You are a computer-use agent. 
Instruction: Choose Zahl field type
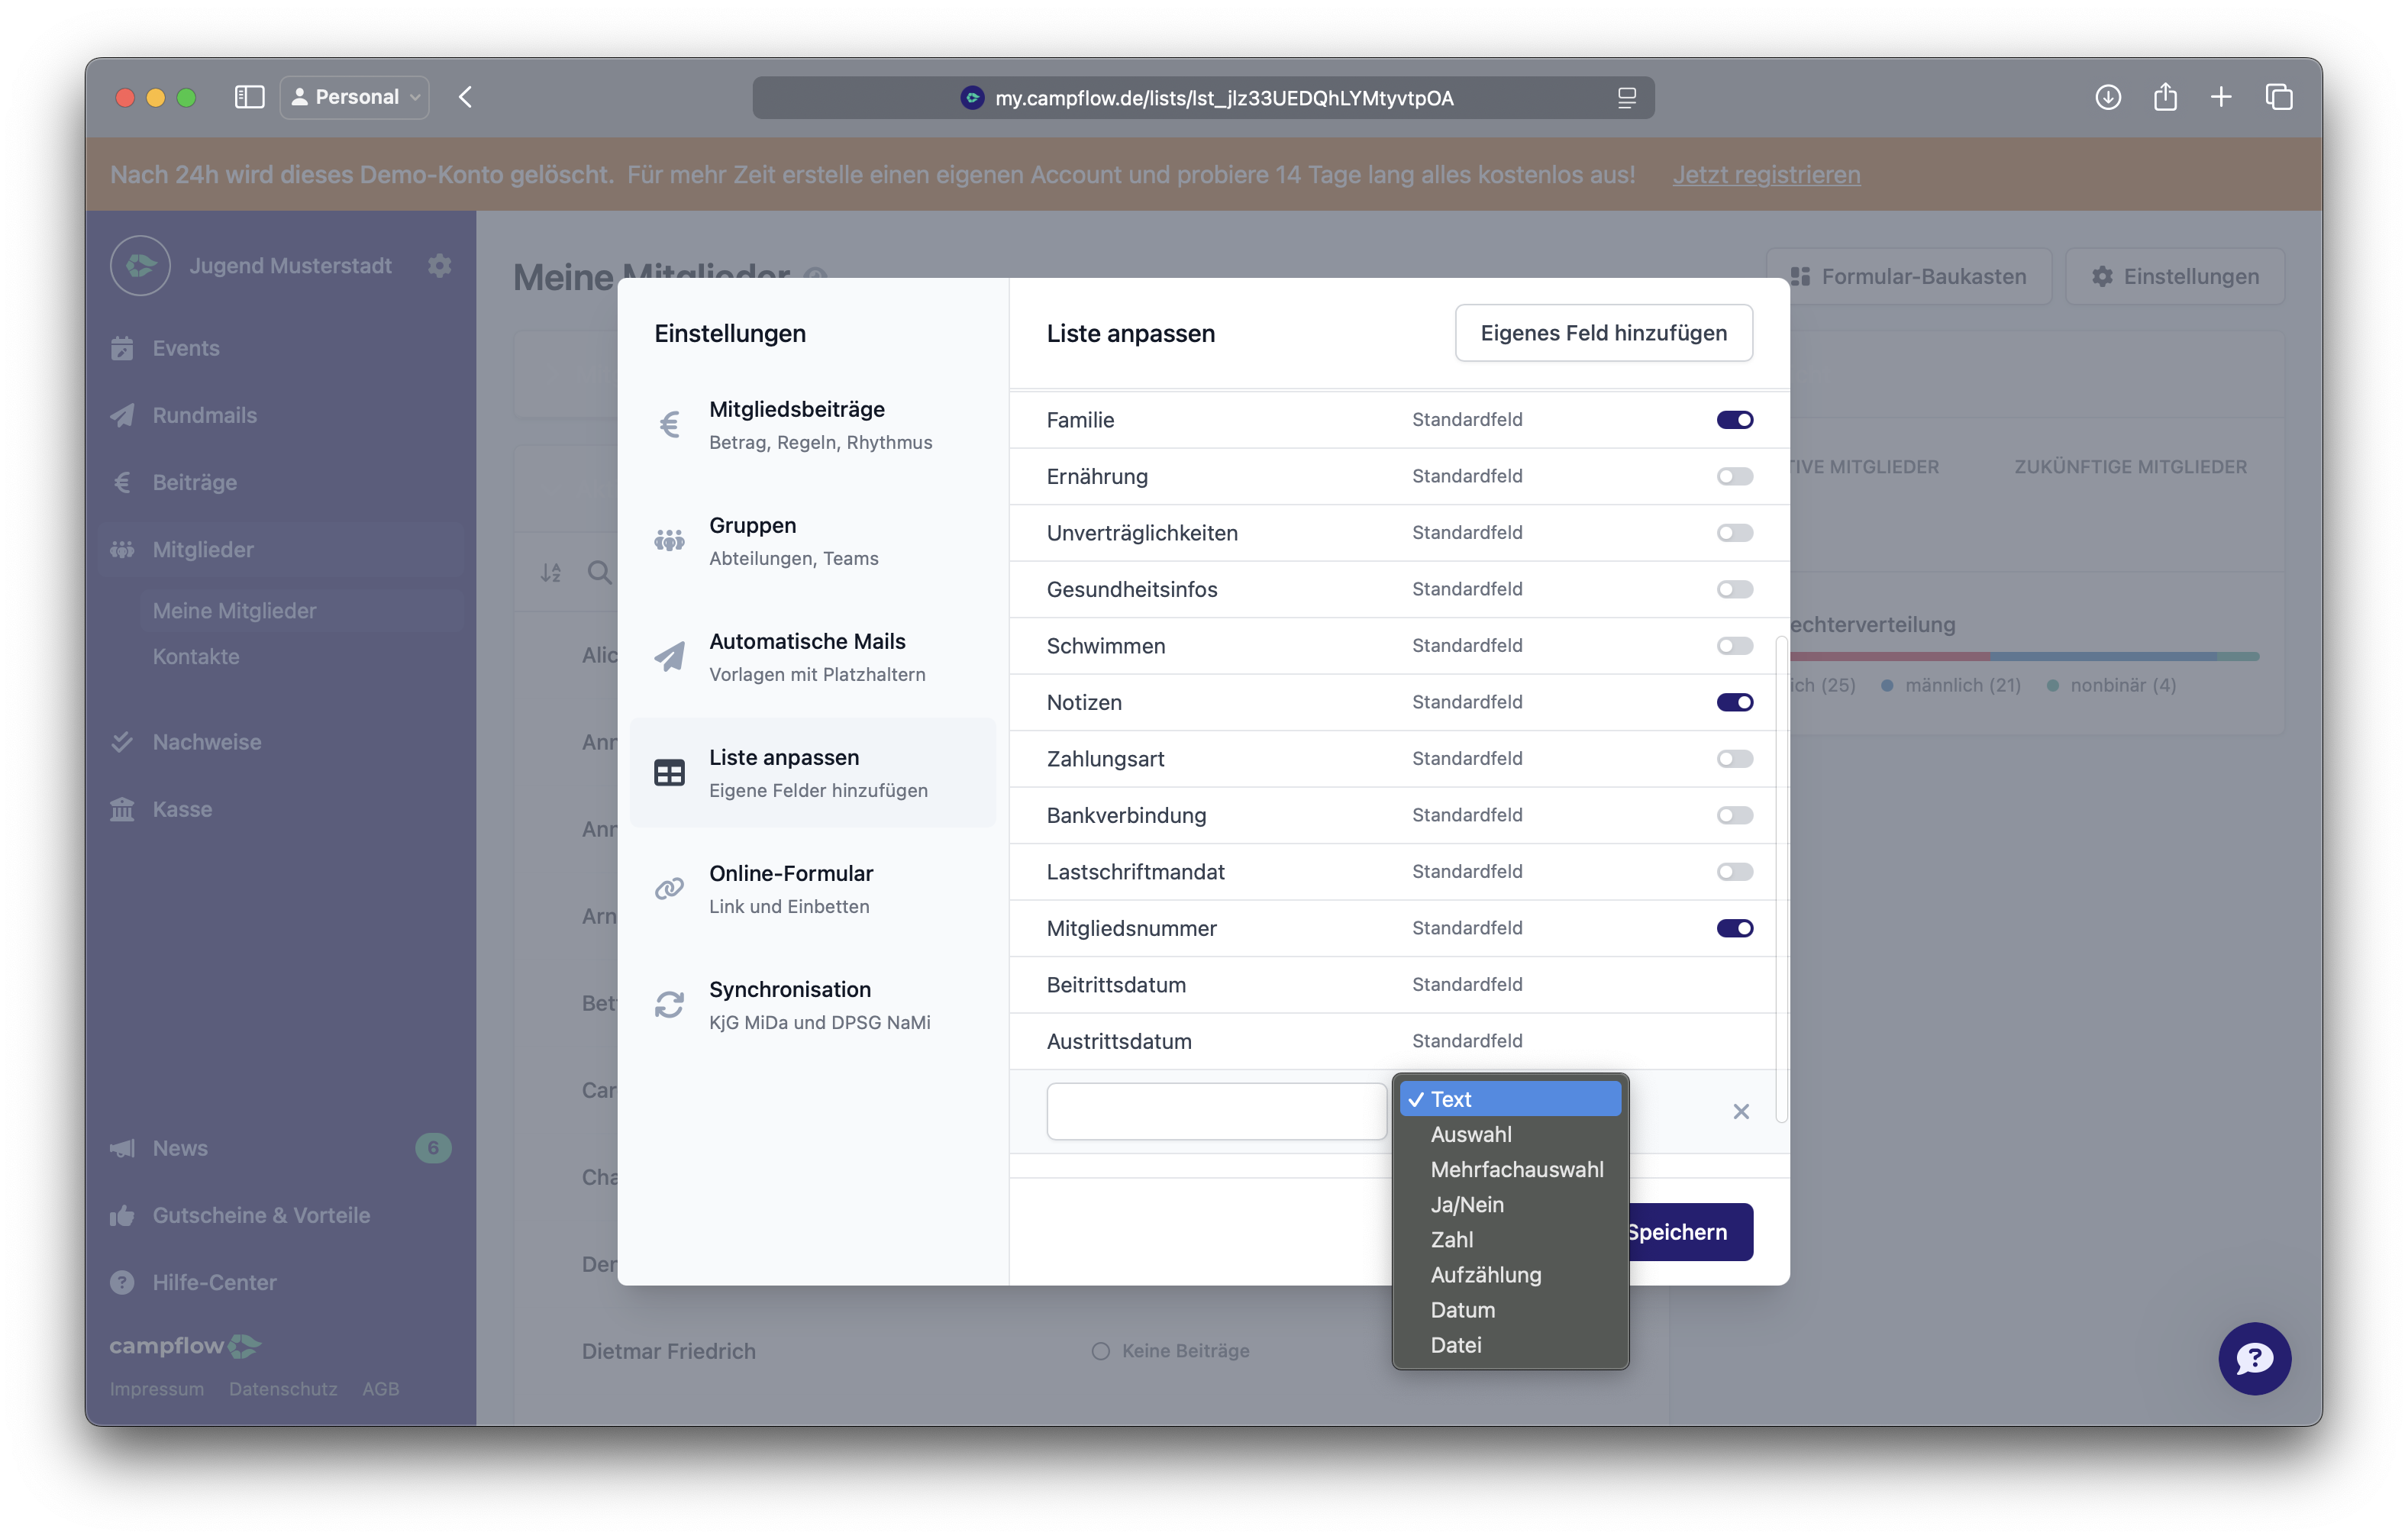1510,1239
